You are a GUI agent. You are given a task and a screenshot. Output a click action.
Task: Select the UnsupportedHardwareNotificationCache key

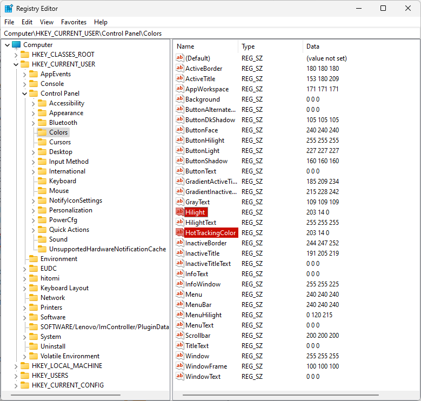pos(108,249)
